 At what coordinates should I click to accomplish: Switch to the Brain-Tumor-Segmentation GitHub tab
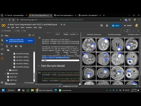[x=65, y=15]
